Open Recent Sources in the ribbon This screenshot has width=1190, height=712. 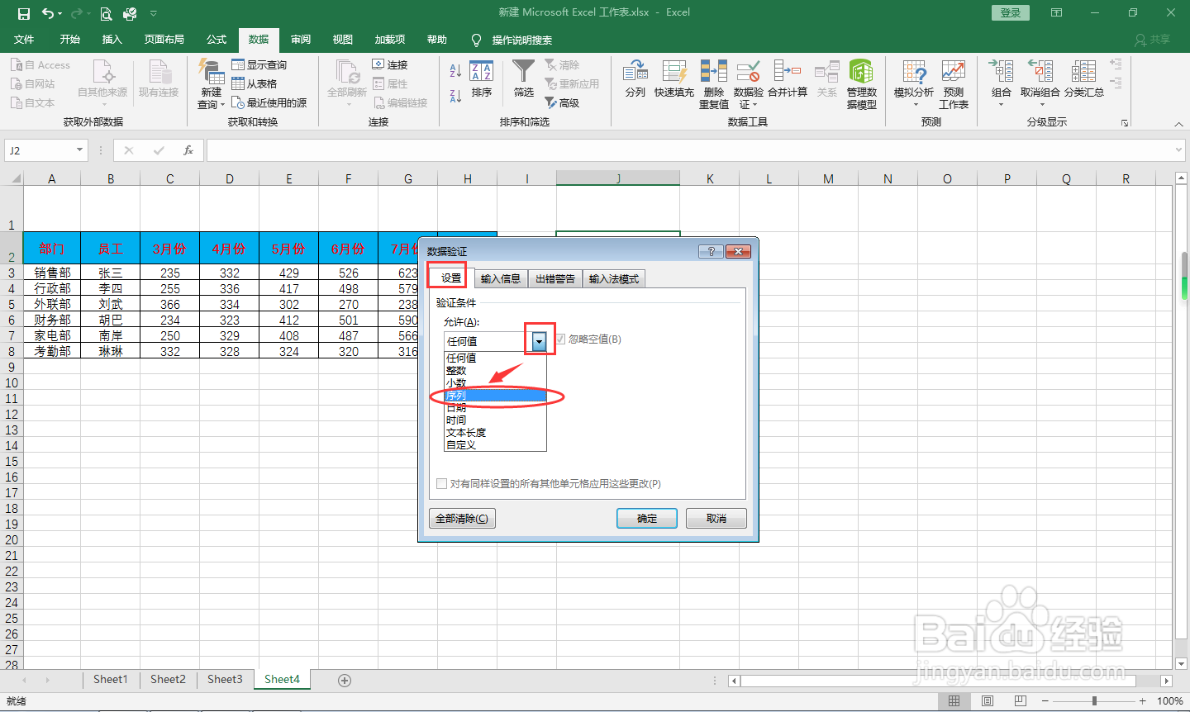point(269,102)
